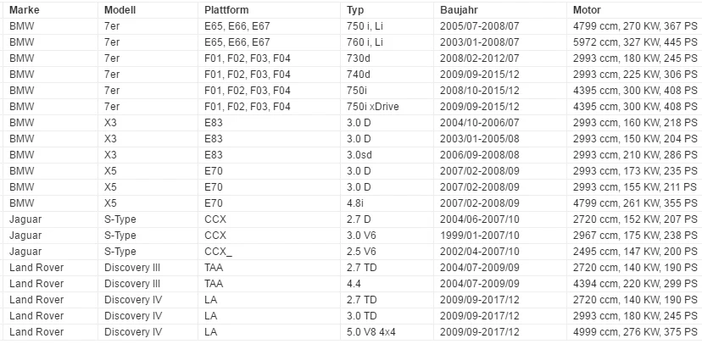Select the 740d type cell
Screen dimensions: 702x344
(x=387, y=75)
